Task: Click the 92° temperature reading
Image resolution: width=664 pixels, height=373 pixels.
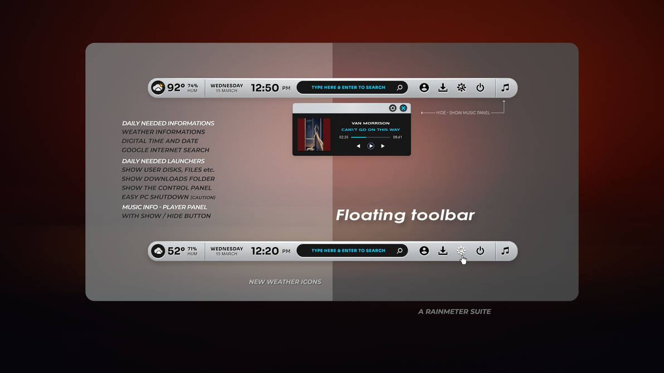Action: [x=175, y=87]
